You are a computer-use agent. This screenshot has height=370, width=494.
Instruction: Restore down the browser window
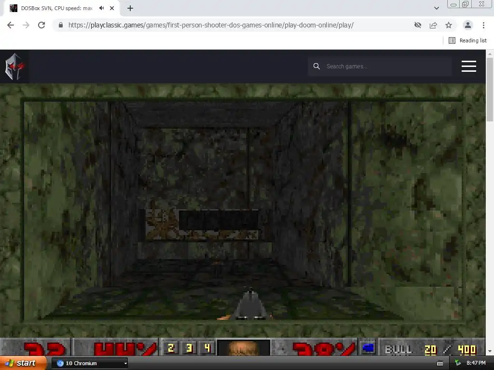click(x=465, y=4)
